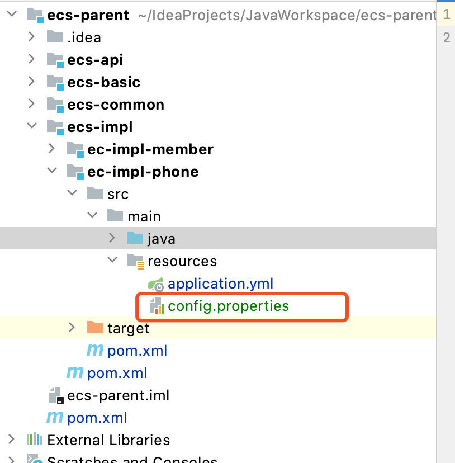Screen dimensions: 455x463
Task: Click line number 2 in editor gutter
Action: point(446,37)
